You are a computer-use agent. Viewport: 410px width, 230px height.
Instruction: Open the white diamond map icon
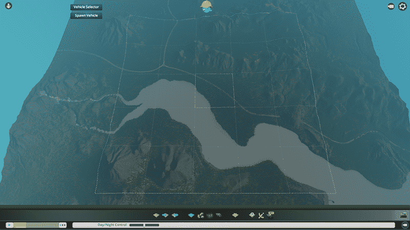(x=252, y=215)
